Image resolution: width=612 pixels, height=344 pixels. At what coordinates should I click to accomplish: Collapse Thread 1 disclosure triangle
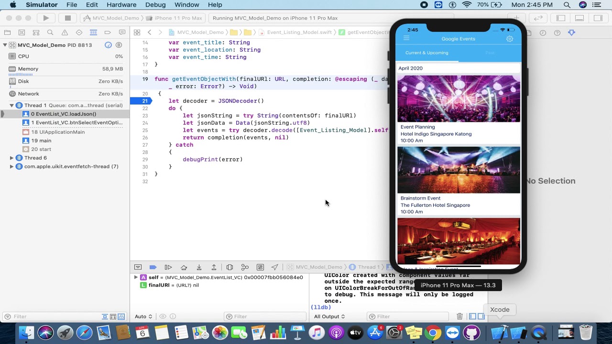[x=11, y=105]
